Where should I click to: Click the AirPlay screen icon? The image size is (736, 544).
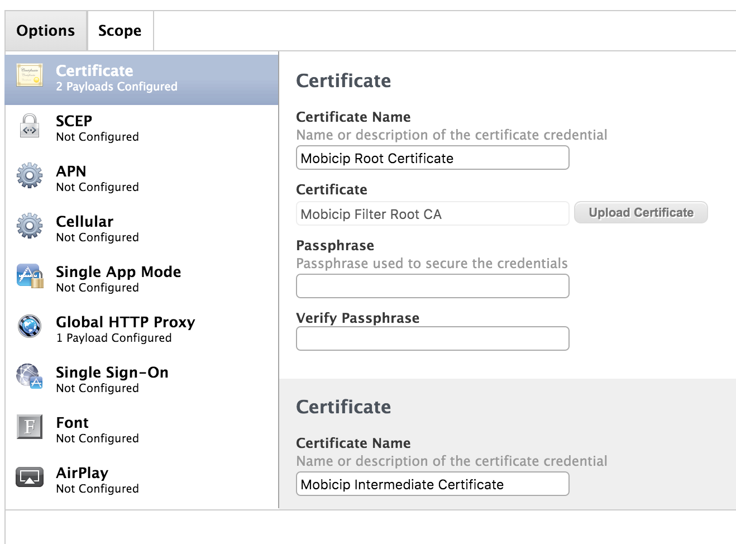(x=30, y=477)
